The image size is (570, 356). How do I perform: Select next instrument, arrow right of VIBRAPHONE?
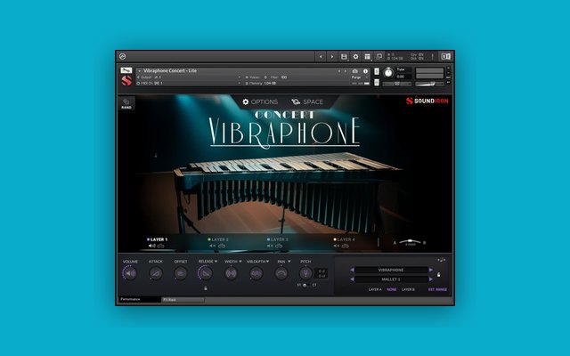(431, 270)
